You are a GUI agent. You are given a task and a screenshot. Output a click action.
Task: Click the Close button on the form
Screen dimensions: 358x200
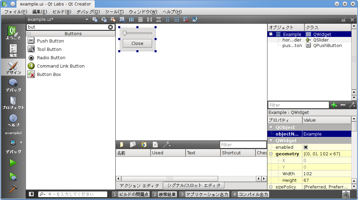(x=137, y=44)
